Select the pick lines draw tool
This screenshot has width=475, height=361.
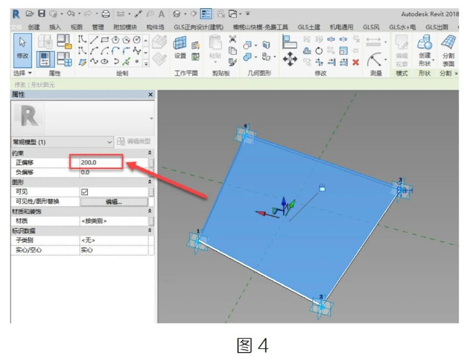(x=126, y=62)
